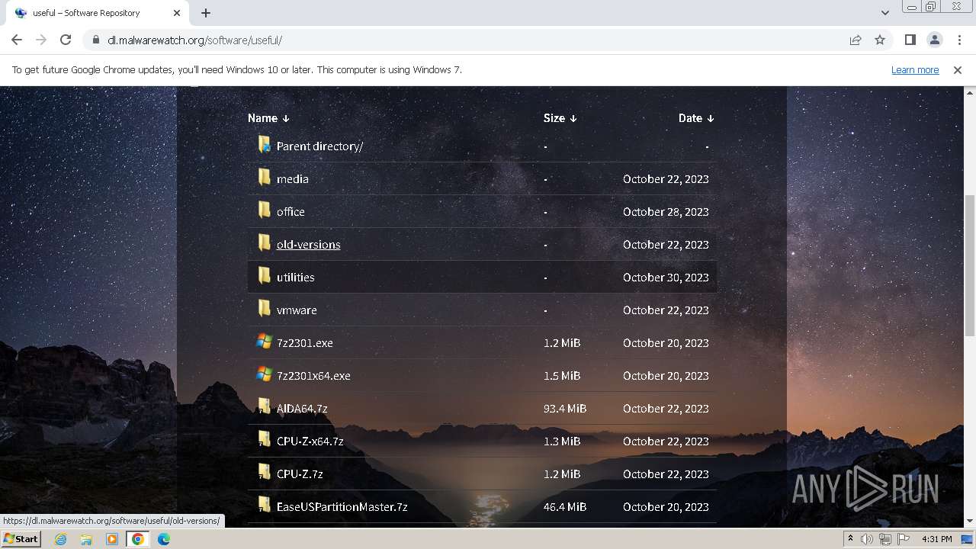This screenshot has height=549, width=976.
Task: Click the page vertical scrollbar thumb
Action: point(970,265)
